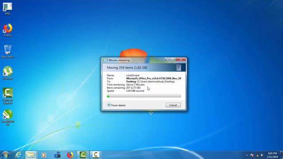Show hidden system tray icons

[247, 155]
